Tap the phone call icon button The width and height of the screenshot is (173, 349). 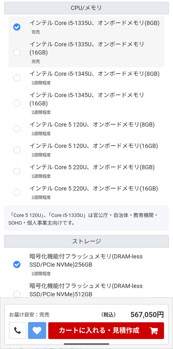17,331
